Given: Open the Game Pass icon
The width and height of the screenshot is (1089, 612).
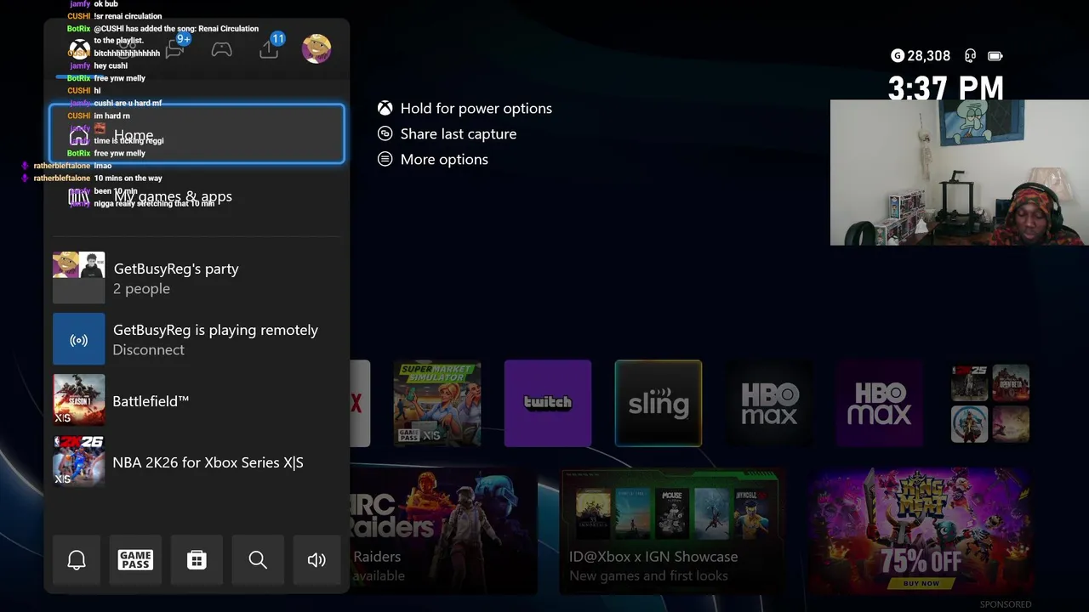Looking at the screenshot, I should tap(135, 559).
